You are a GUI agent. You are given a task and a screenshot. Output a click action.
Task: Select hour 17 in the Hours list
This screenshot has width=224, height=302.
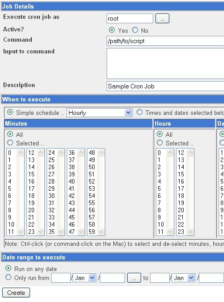click(x=181, y=188)
